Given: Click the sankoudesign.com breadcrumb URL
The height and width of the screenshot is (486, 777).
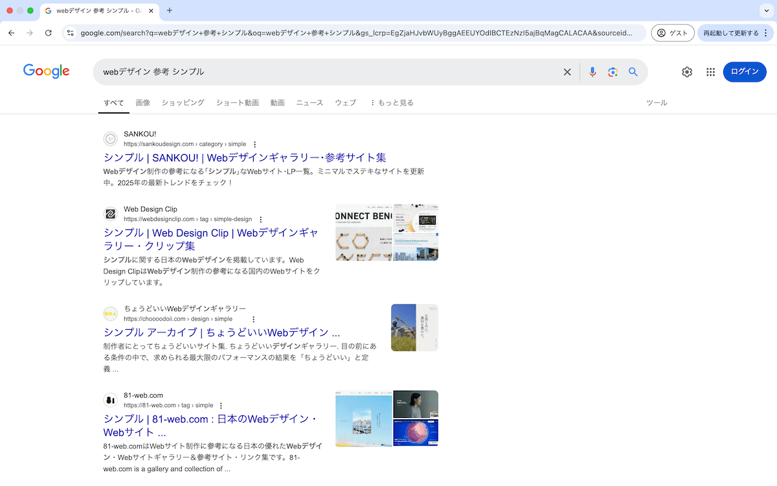Looking at the screenshot, I should pos(185,144).
